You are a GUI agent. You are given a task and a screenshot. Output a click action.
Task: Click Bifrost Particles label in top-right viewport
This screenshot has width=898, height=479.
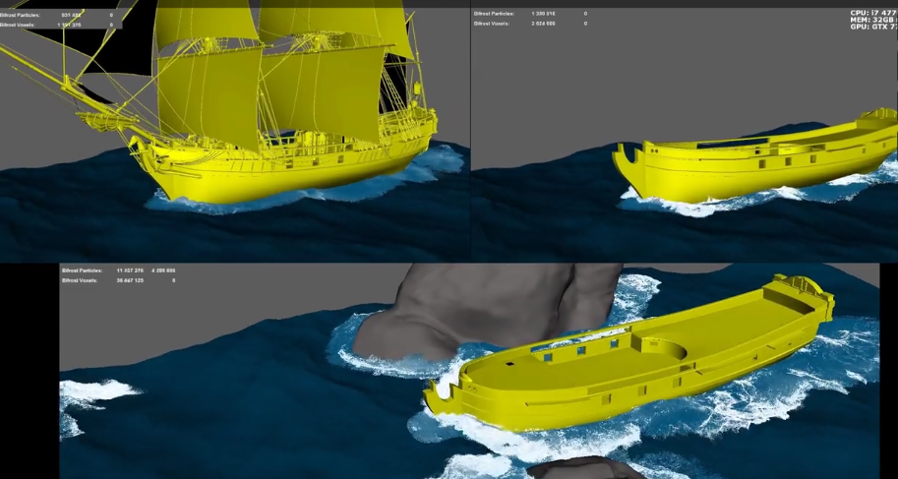pos(493,14)
